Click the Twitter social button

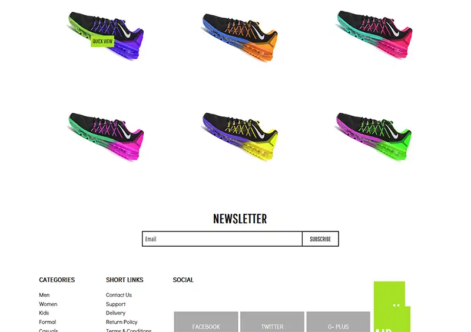point(272,322)
